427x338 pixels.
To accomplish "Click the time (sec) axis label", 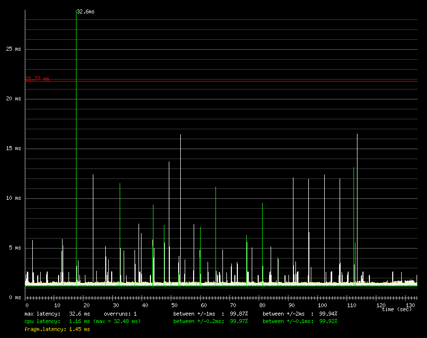I will pos(397,310).
